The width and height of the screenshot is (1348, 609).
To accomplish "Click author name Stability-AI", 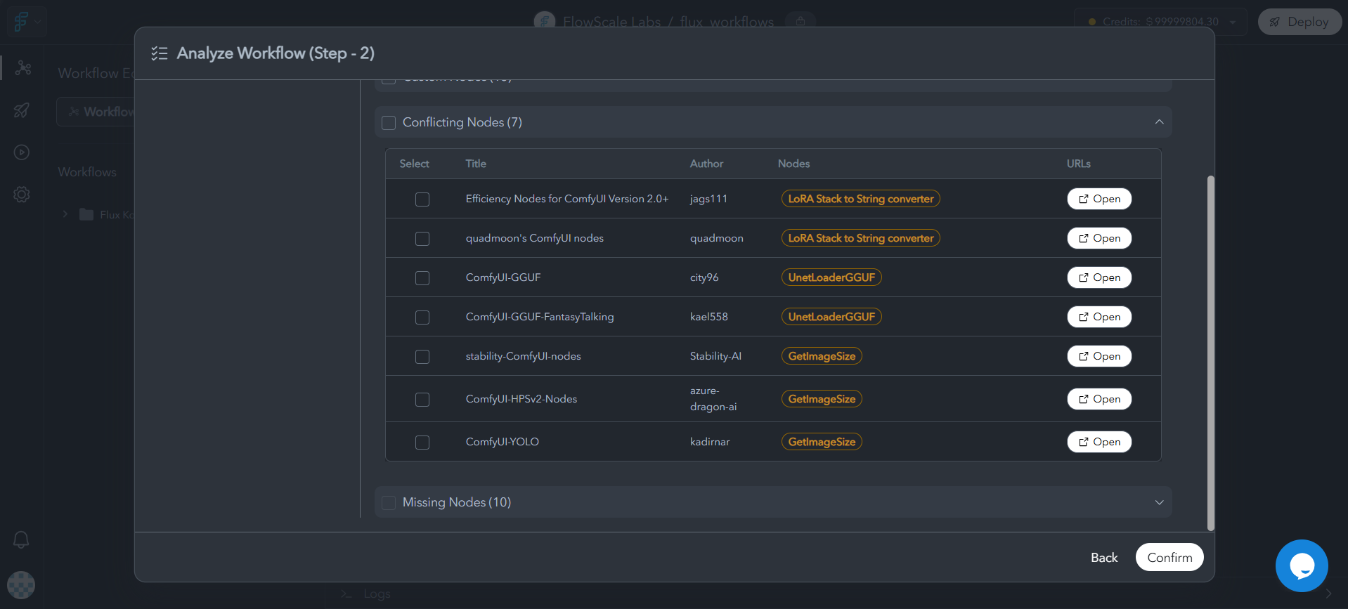I will pyautogui.click(x=715, y=356).
